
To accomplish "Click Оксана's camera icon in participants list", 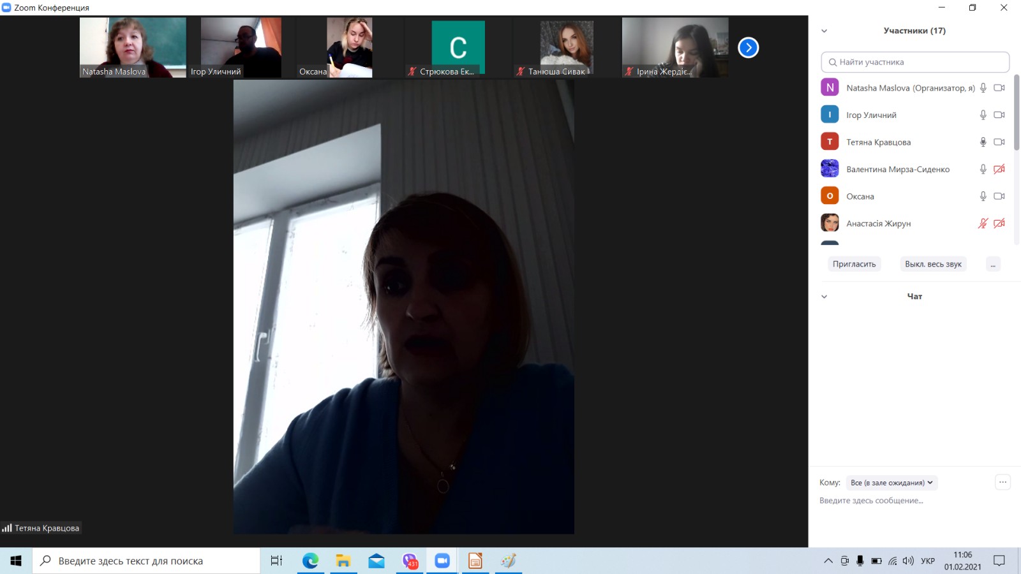I will [x=999, y=196].
